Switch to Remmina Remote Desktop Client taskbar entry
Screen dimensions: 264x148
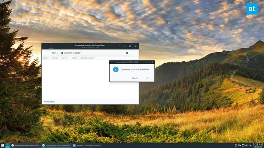click(25, 146)
